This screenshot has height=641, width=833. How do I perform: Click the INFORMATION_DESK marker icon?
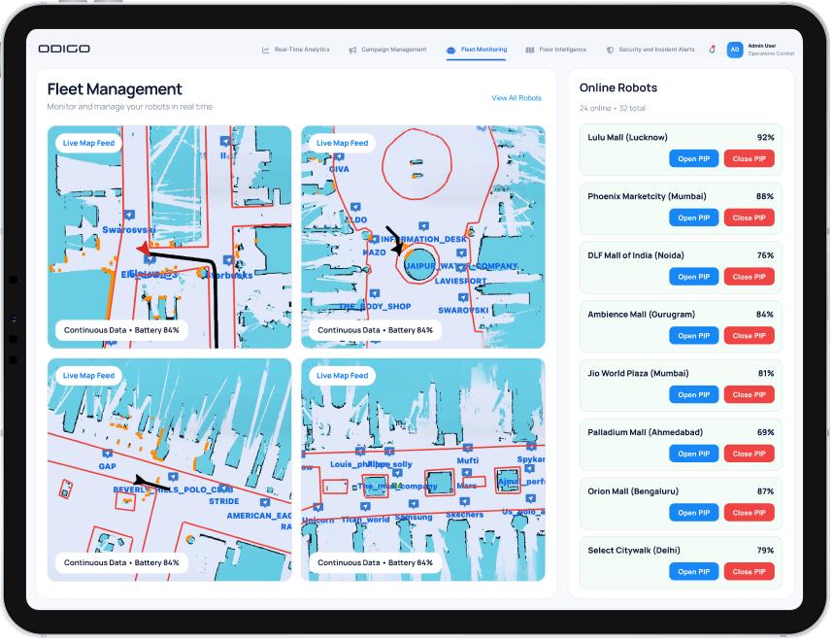point(424,226)
